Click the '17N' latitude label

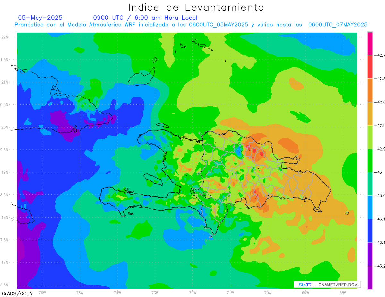tap(5, 262)
